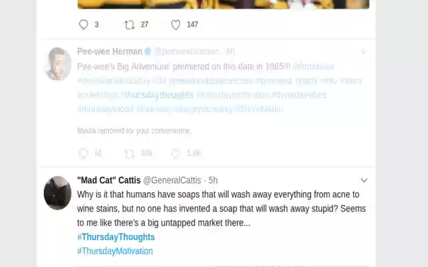The width and height of the screenshot is (428, 267).
Task: Expand options menu on Pee-wee Herman's tweet
Action: [x=364, y=51]
